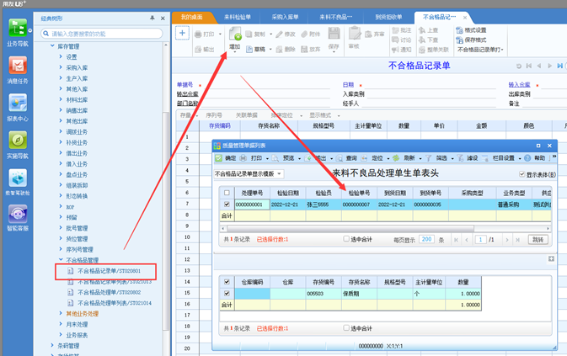Click the 保存格式 icon

pyautogui.click(x=459, y=40)
